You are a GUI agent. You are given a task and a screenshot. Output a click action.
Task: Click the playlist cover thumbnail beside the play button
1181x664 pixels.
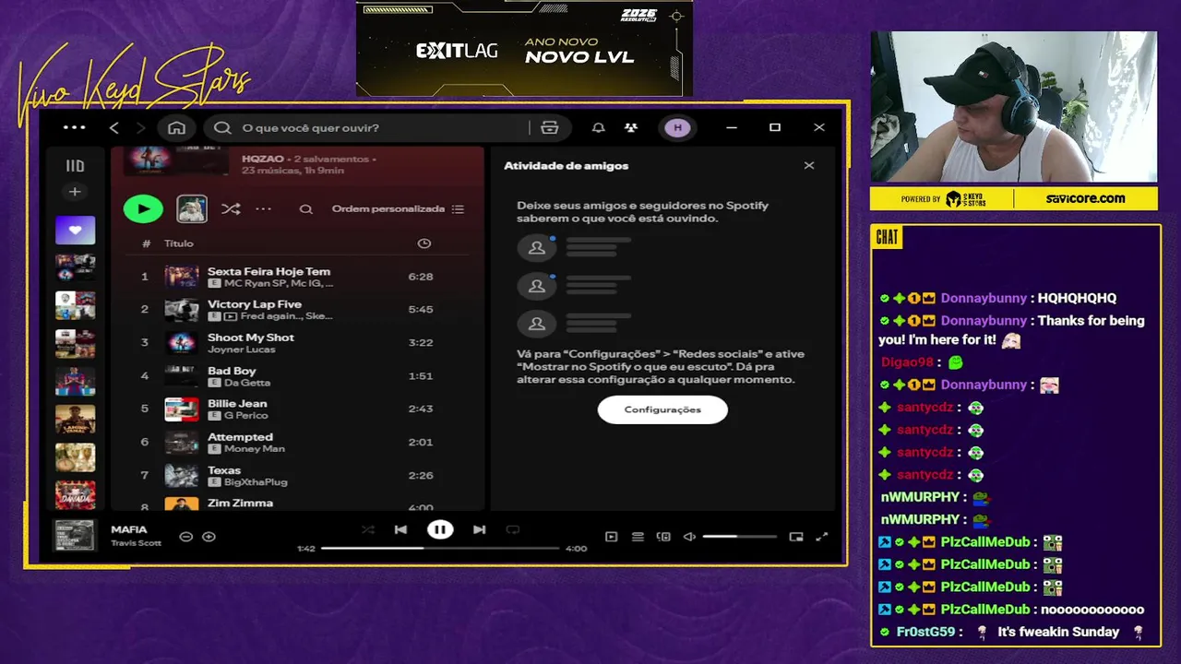pos(192,209)
